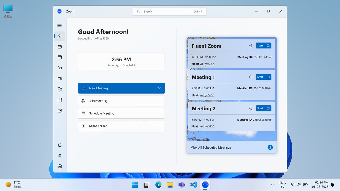Viewport: 340px width, 191px height.
Task: Open more options for Meeting 1
Action: [x=250, y=77]
